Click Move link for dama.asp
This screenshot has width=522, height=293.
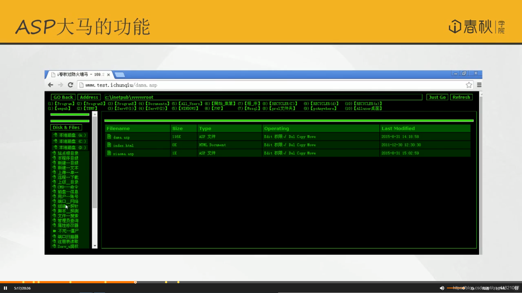(311, 137)
